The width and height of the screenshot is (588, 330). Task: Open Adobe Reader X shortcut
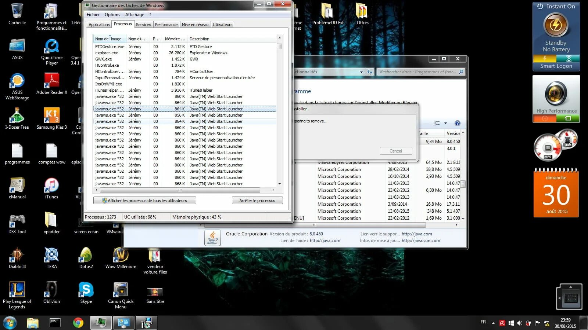point(52,84)
